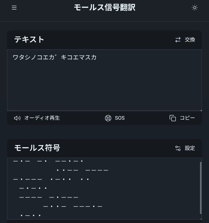Open settings with the sliders icon
Screen dimensions: 209x223
[178, 148]
